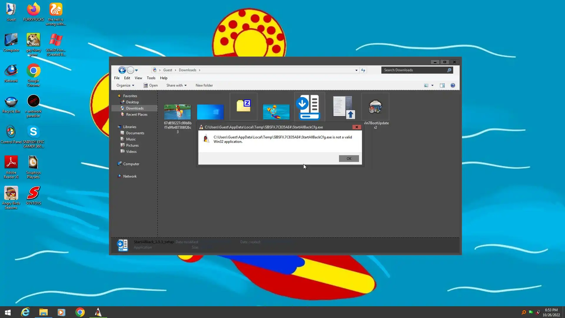
Task: Click the explorer Back navigation arrow
Action: 122,70
